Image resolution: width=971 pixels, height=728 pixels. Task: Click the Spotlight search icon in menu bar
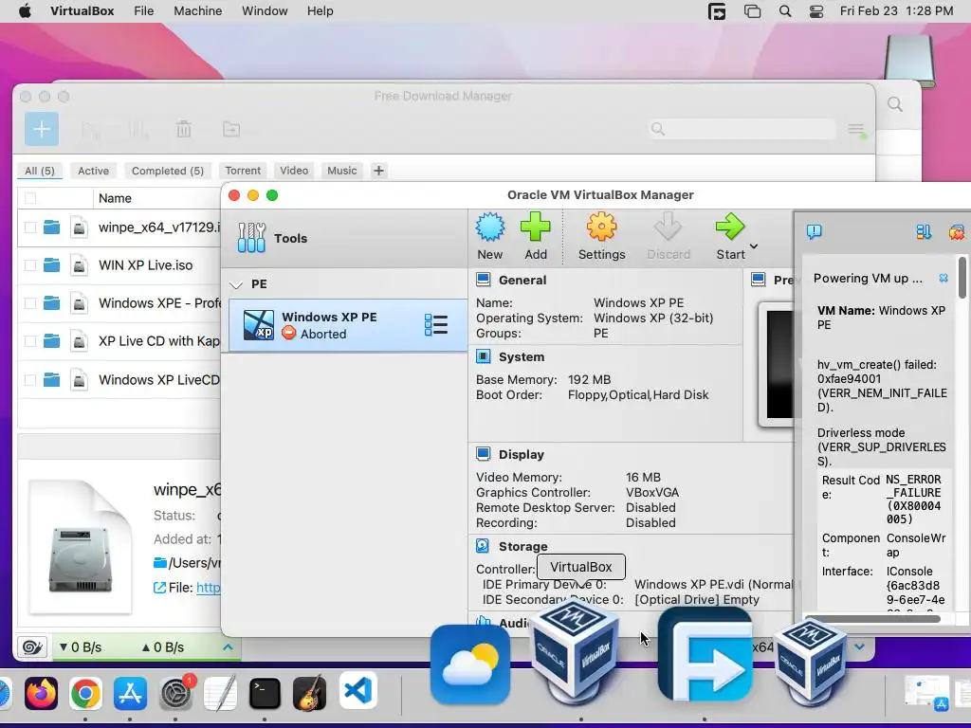coord(784,11)
